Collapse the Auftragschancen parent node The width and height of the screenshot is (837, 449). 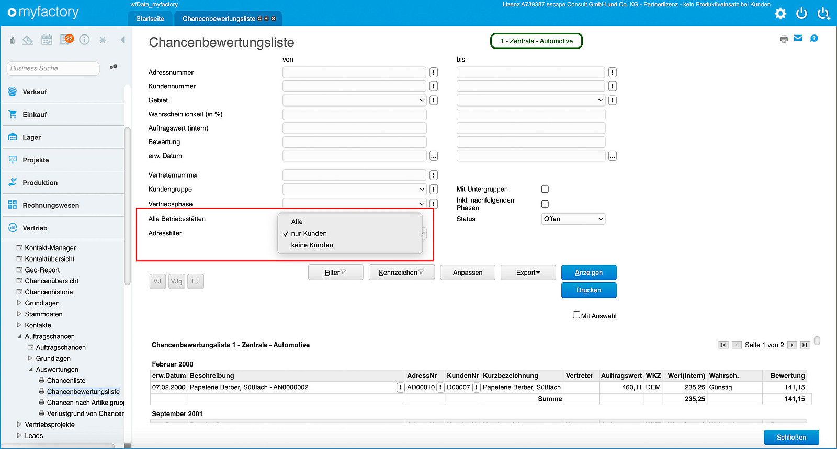19,336
